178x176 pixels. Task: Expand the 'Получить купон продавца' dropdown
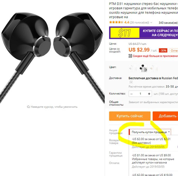[150, 132]
